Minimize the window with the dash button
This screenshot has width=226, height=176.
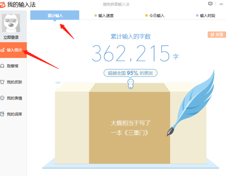point(221,4)
